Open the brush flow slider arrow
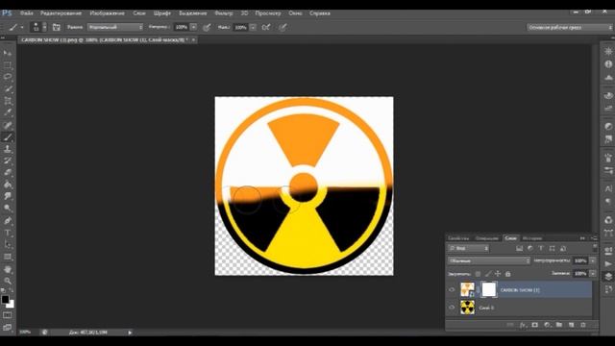 pyautogui.click(x=253, y=27)
